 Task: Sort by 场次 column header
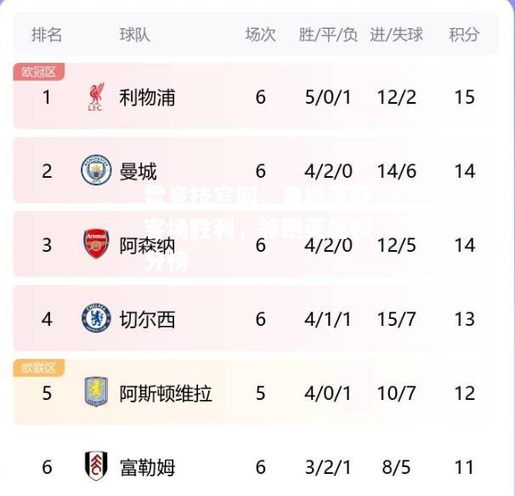tap(260, 35)
